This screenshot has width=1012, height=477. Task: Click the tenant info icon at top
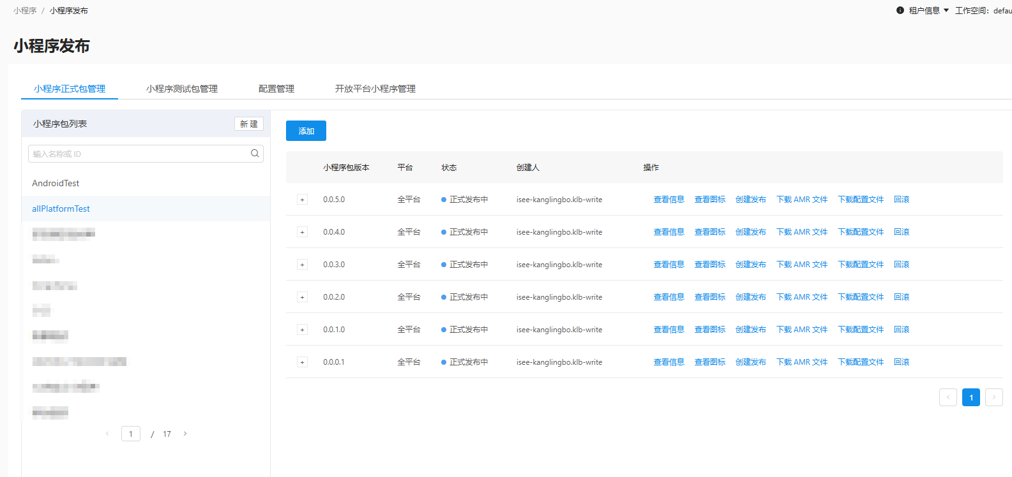(900, 10)
